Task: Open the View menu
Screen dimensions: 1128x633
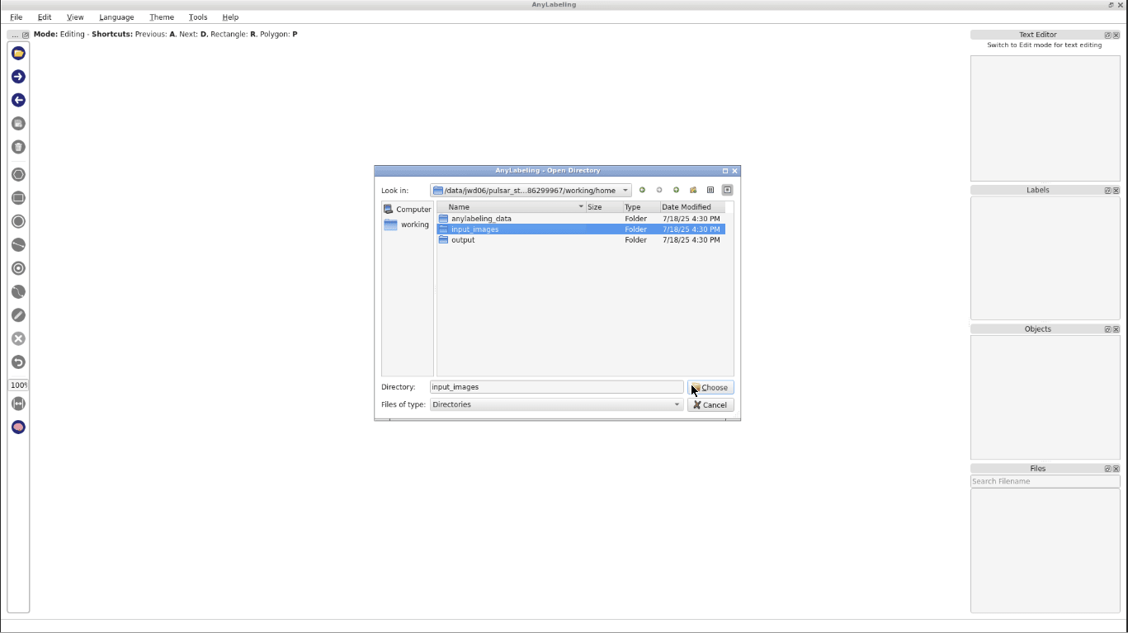Action: 75,17
